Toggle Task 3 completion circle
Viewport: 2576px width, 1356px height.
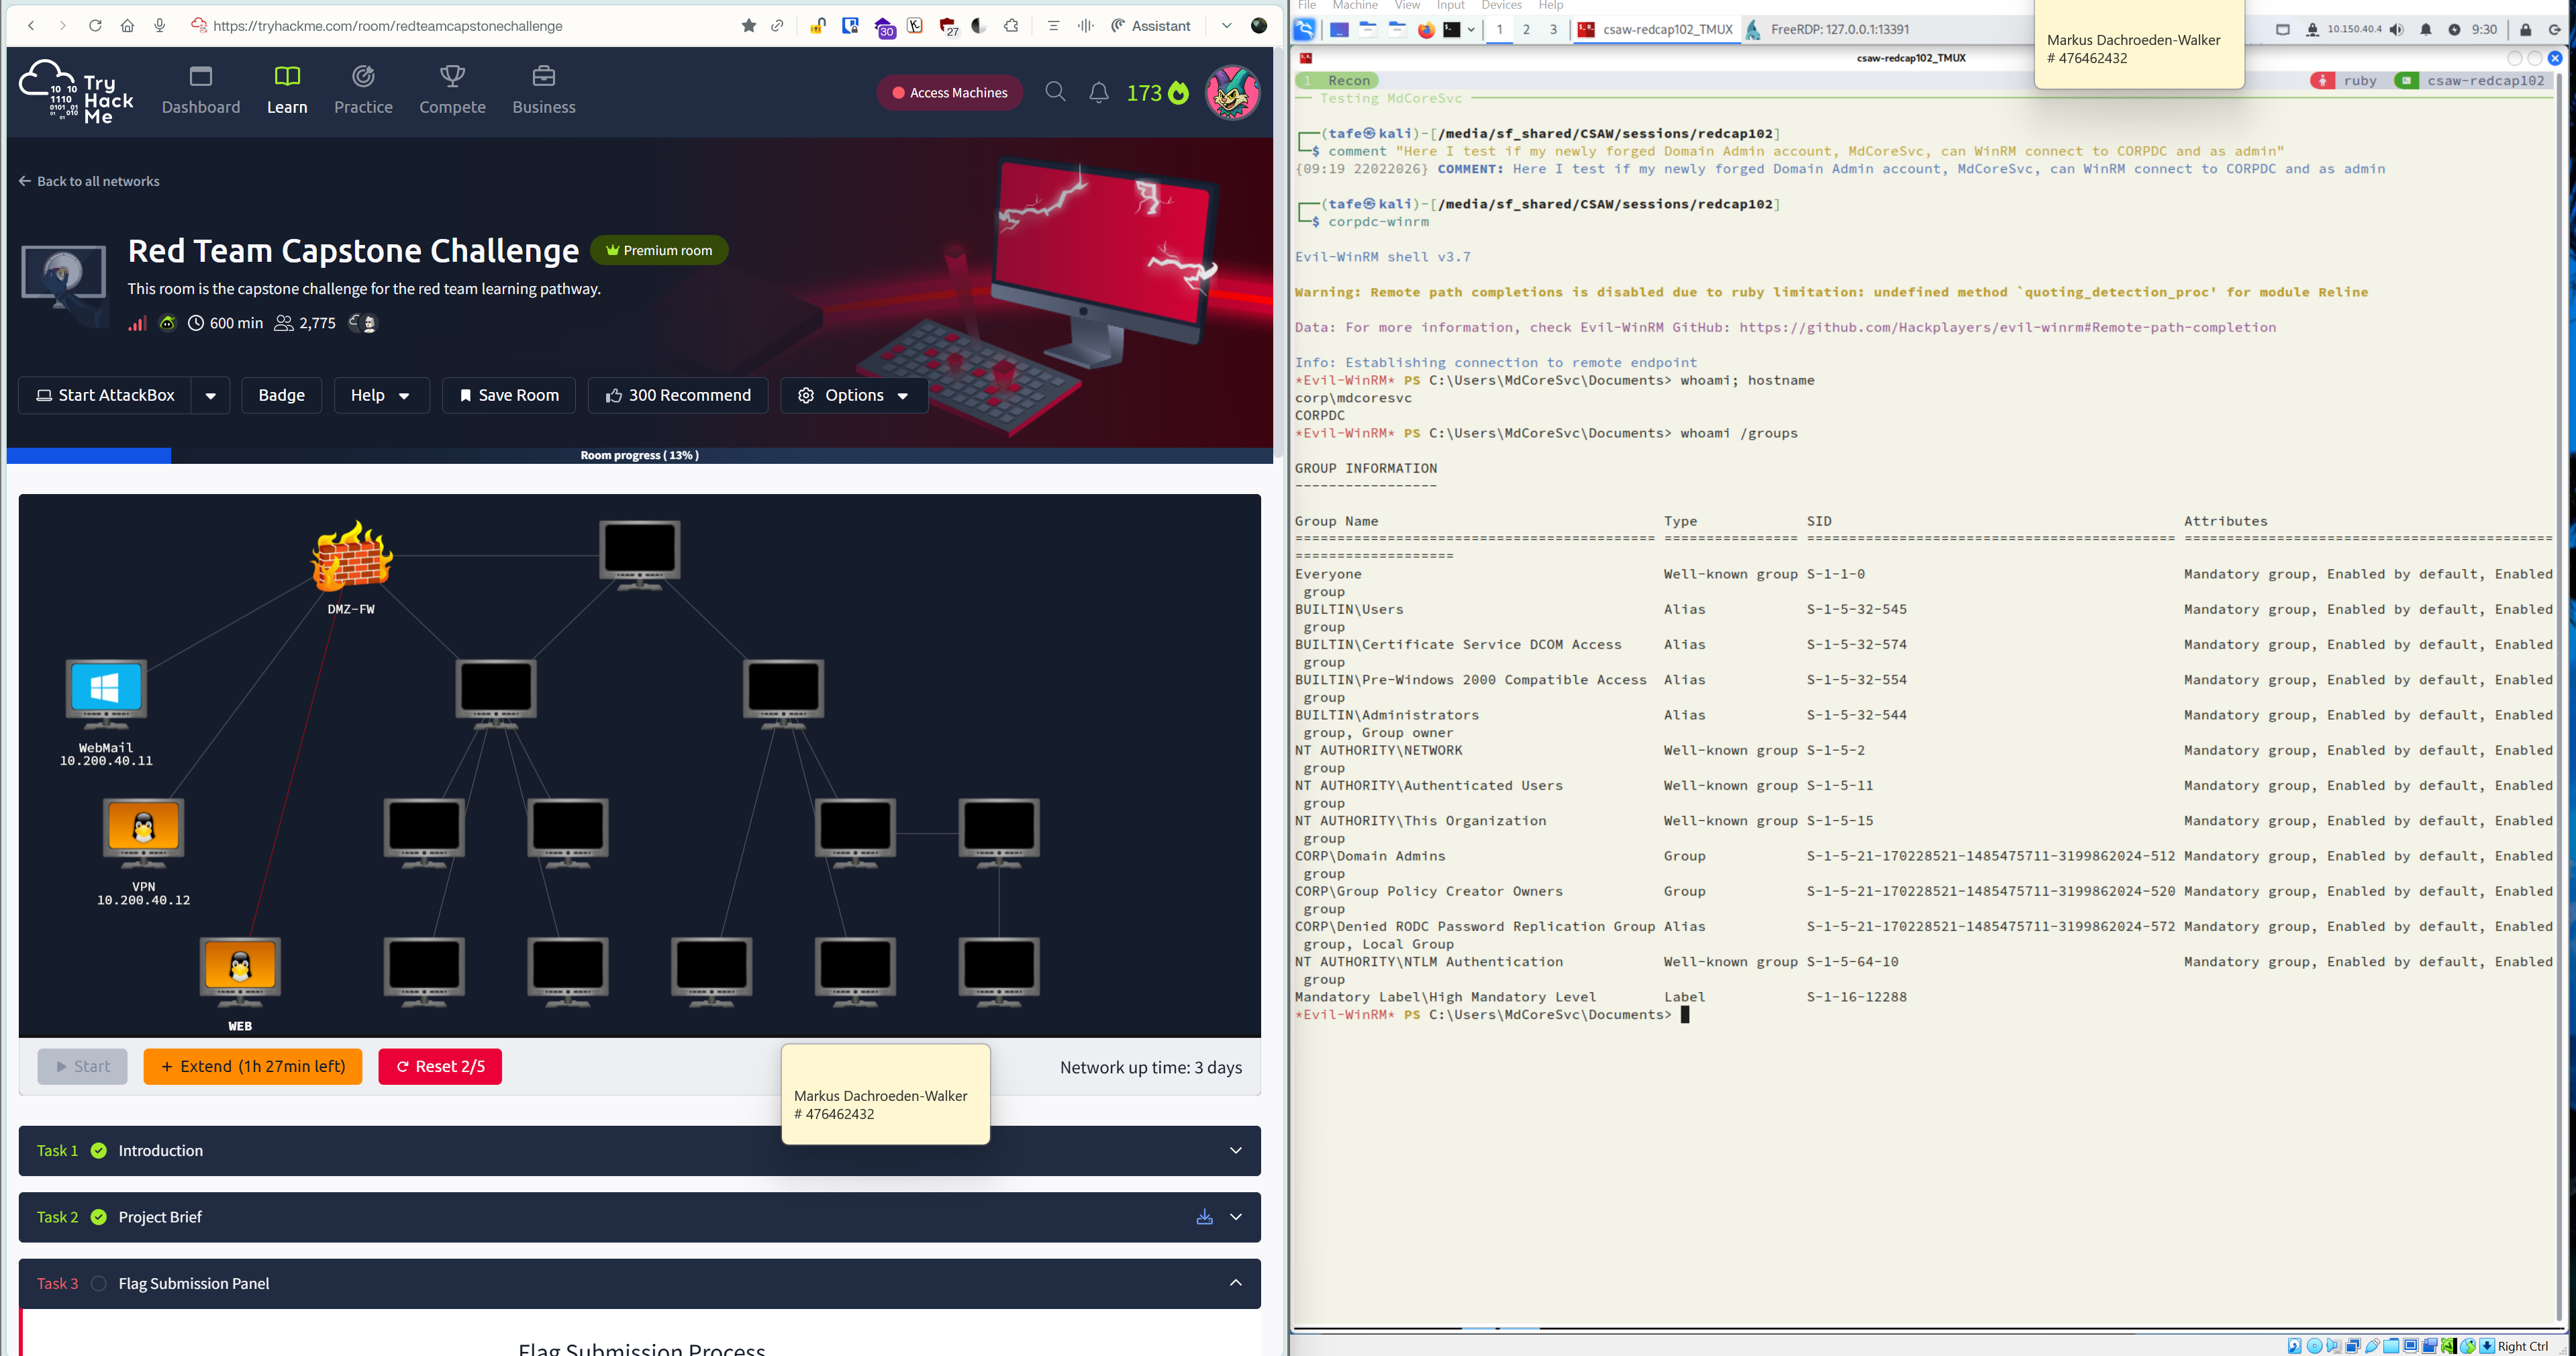[99, 1283]
